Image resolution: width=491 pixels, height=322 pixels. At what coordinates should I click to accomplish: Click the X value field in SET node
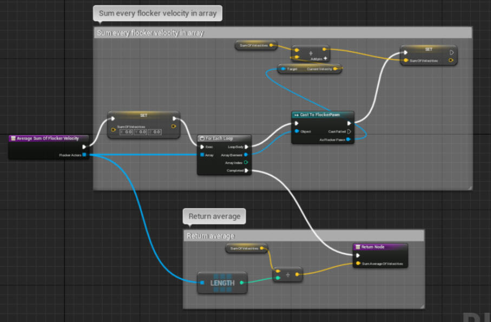click(x=126, y=132)
